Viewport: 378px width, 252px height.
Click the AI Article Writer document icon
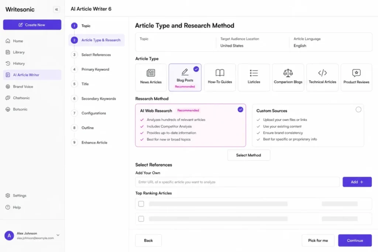click(8, 75)
